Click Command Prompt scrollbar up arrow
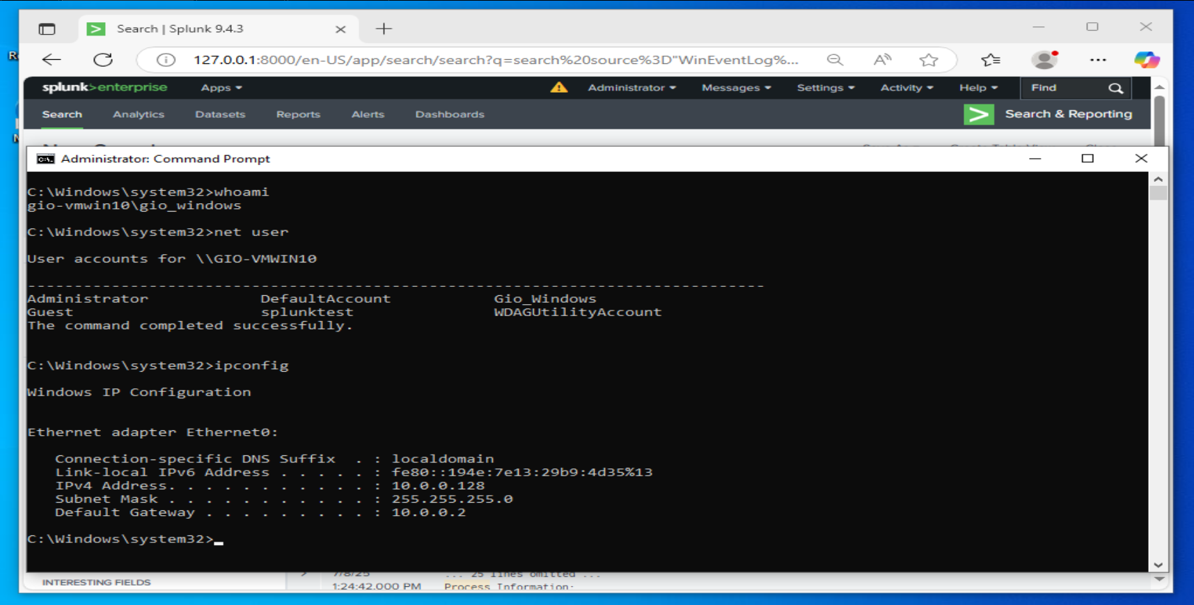The width and height of the screenshot is (1194, 605). coord(1158,179)
